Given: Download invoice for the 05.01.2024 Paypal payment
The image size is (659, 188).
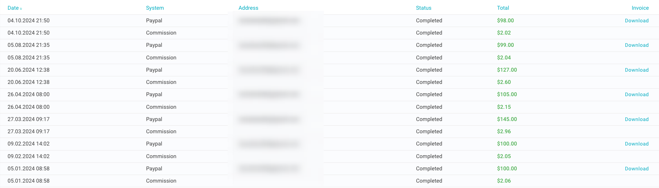Looking at the screenshot, I should coord(637,169).
